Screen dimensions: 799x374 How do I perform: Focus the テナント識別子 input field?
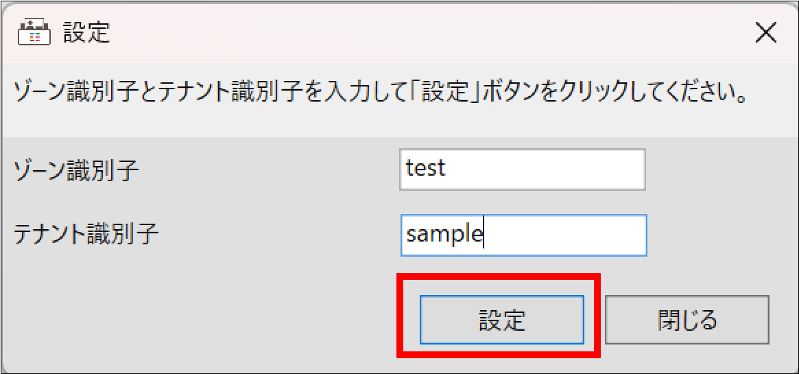523,235
